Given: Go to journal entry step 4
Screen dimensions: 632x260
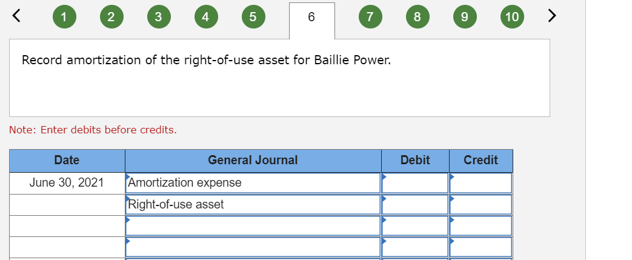Looking at the screenshot, I should [205, 17].
